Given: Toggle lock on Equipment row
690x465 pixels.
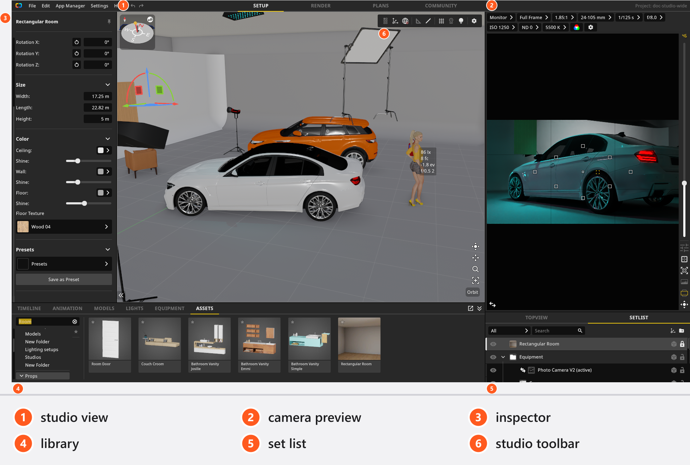Looking at the screenshot, I should [682, 357].
